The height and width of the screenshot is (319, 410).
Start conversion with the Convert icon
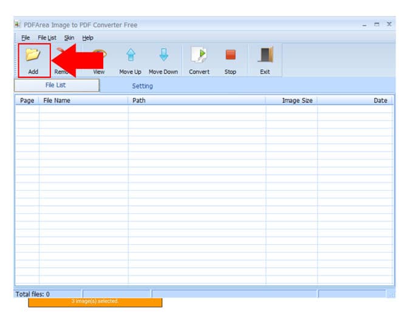(199, 55)
